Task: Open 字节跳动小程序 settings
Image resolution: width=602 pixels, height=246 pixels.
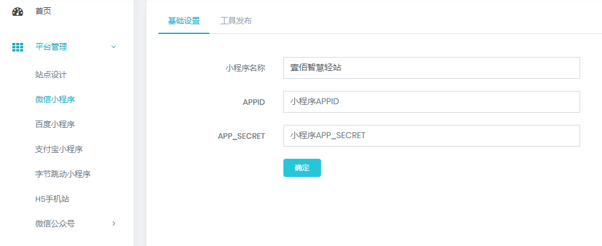Action: pos(63,175)
